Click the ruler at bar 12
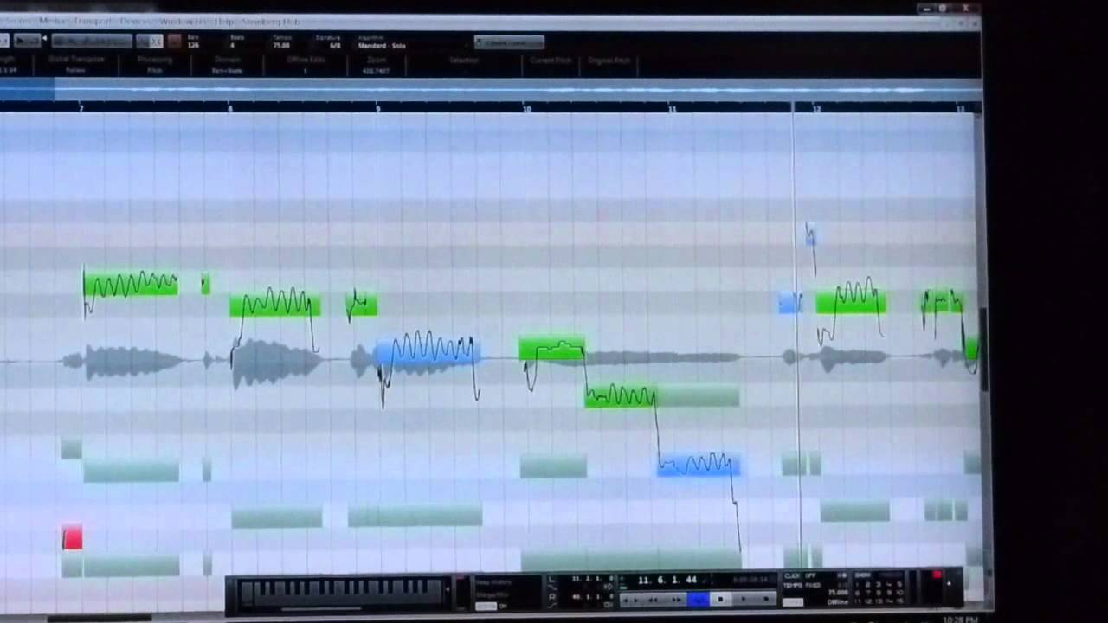The image size is (1108, 623). coord(816,108)
